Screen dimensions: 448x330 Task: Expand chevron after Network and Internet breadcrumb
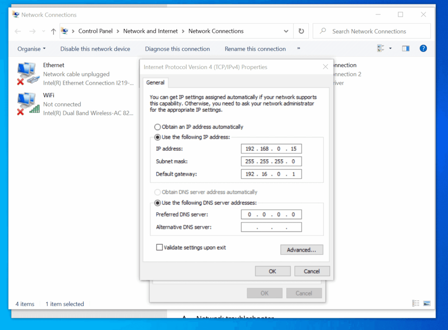(183, 31)
